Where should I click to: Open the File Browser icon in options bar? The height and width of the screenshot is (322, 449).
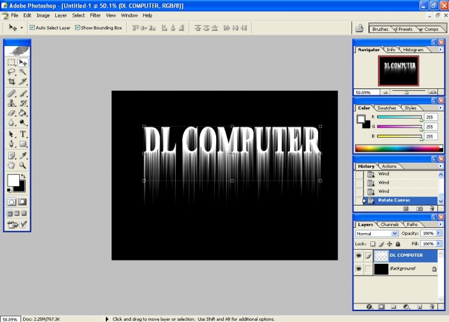(359, 28)
